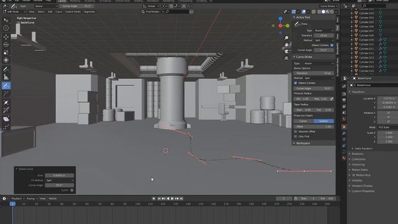Viewport: 398px width, 224px height.
Task: Toggle Detect Corners in Curve Stroke panel
Action: 295,83
